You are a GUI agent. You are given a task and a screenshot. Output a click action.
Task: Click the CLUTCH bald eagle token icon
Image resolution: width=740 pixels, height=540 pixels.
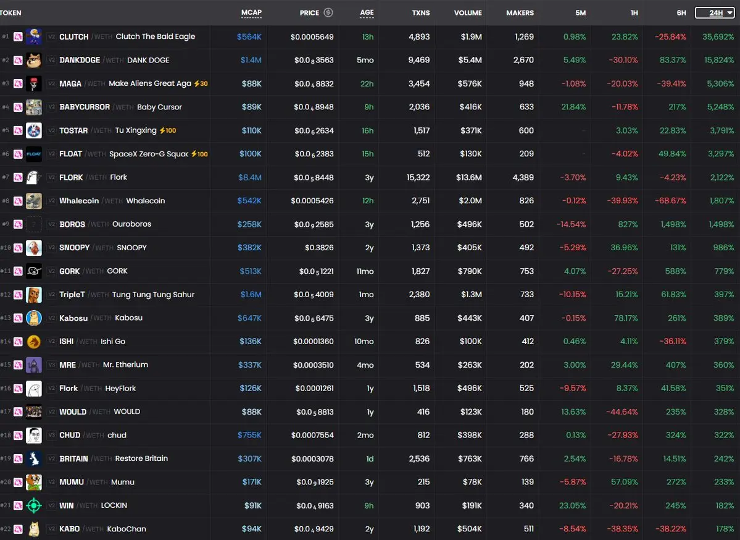[34, 37]
